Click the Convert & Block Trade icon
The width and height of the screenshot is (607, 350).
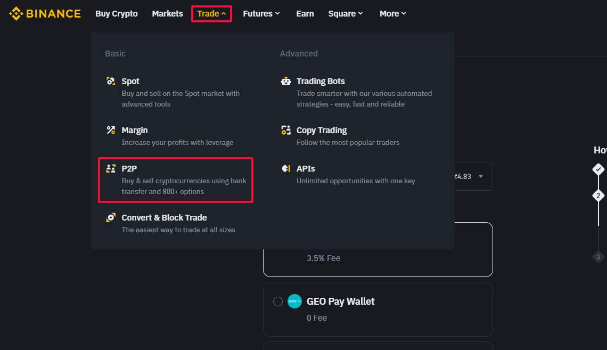point(111,217)
